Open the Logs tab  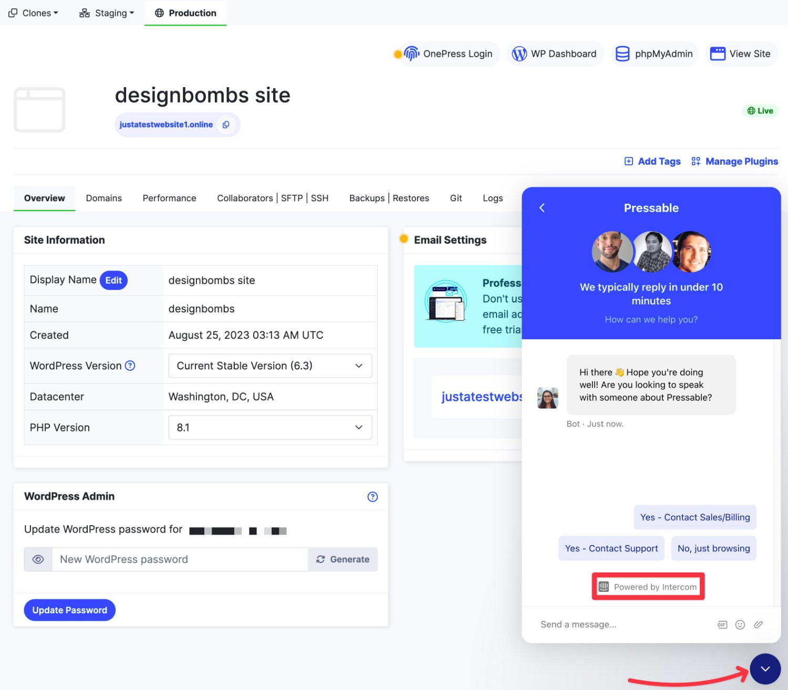(493, 198)
